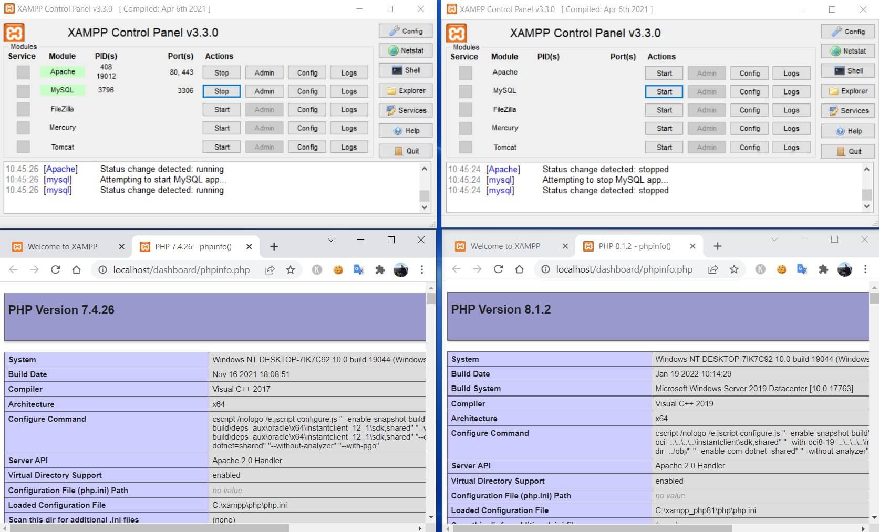
Task: Click vertical scrollbar thumb of right phpinfo page
Action: coord(874,298)
